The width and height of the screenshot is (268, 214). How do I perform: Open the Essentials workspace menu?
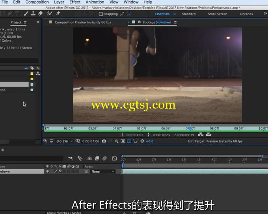pyautogui.click(x=174, y=14)
